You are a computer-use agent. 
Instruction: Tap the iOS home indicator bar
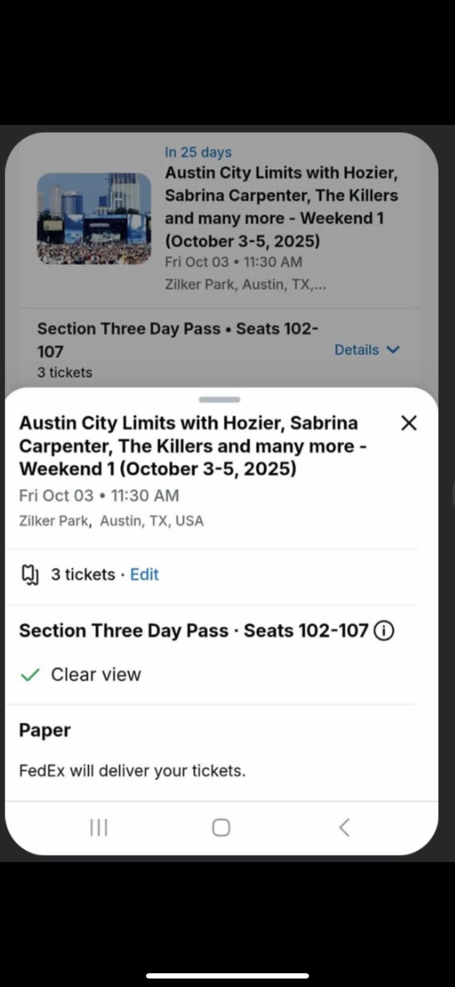(x=227, y=975)
